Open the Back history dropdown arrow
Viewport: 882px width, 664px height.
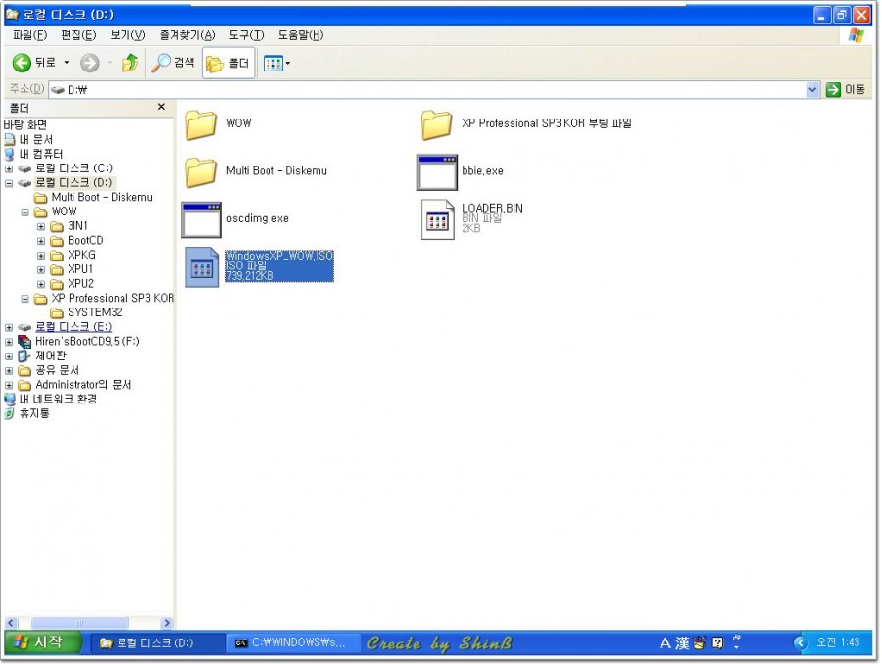(x=67, y=63)
